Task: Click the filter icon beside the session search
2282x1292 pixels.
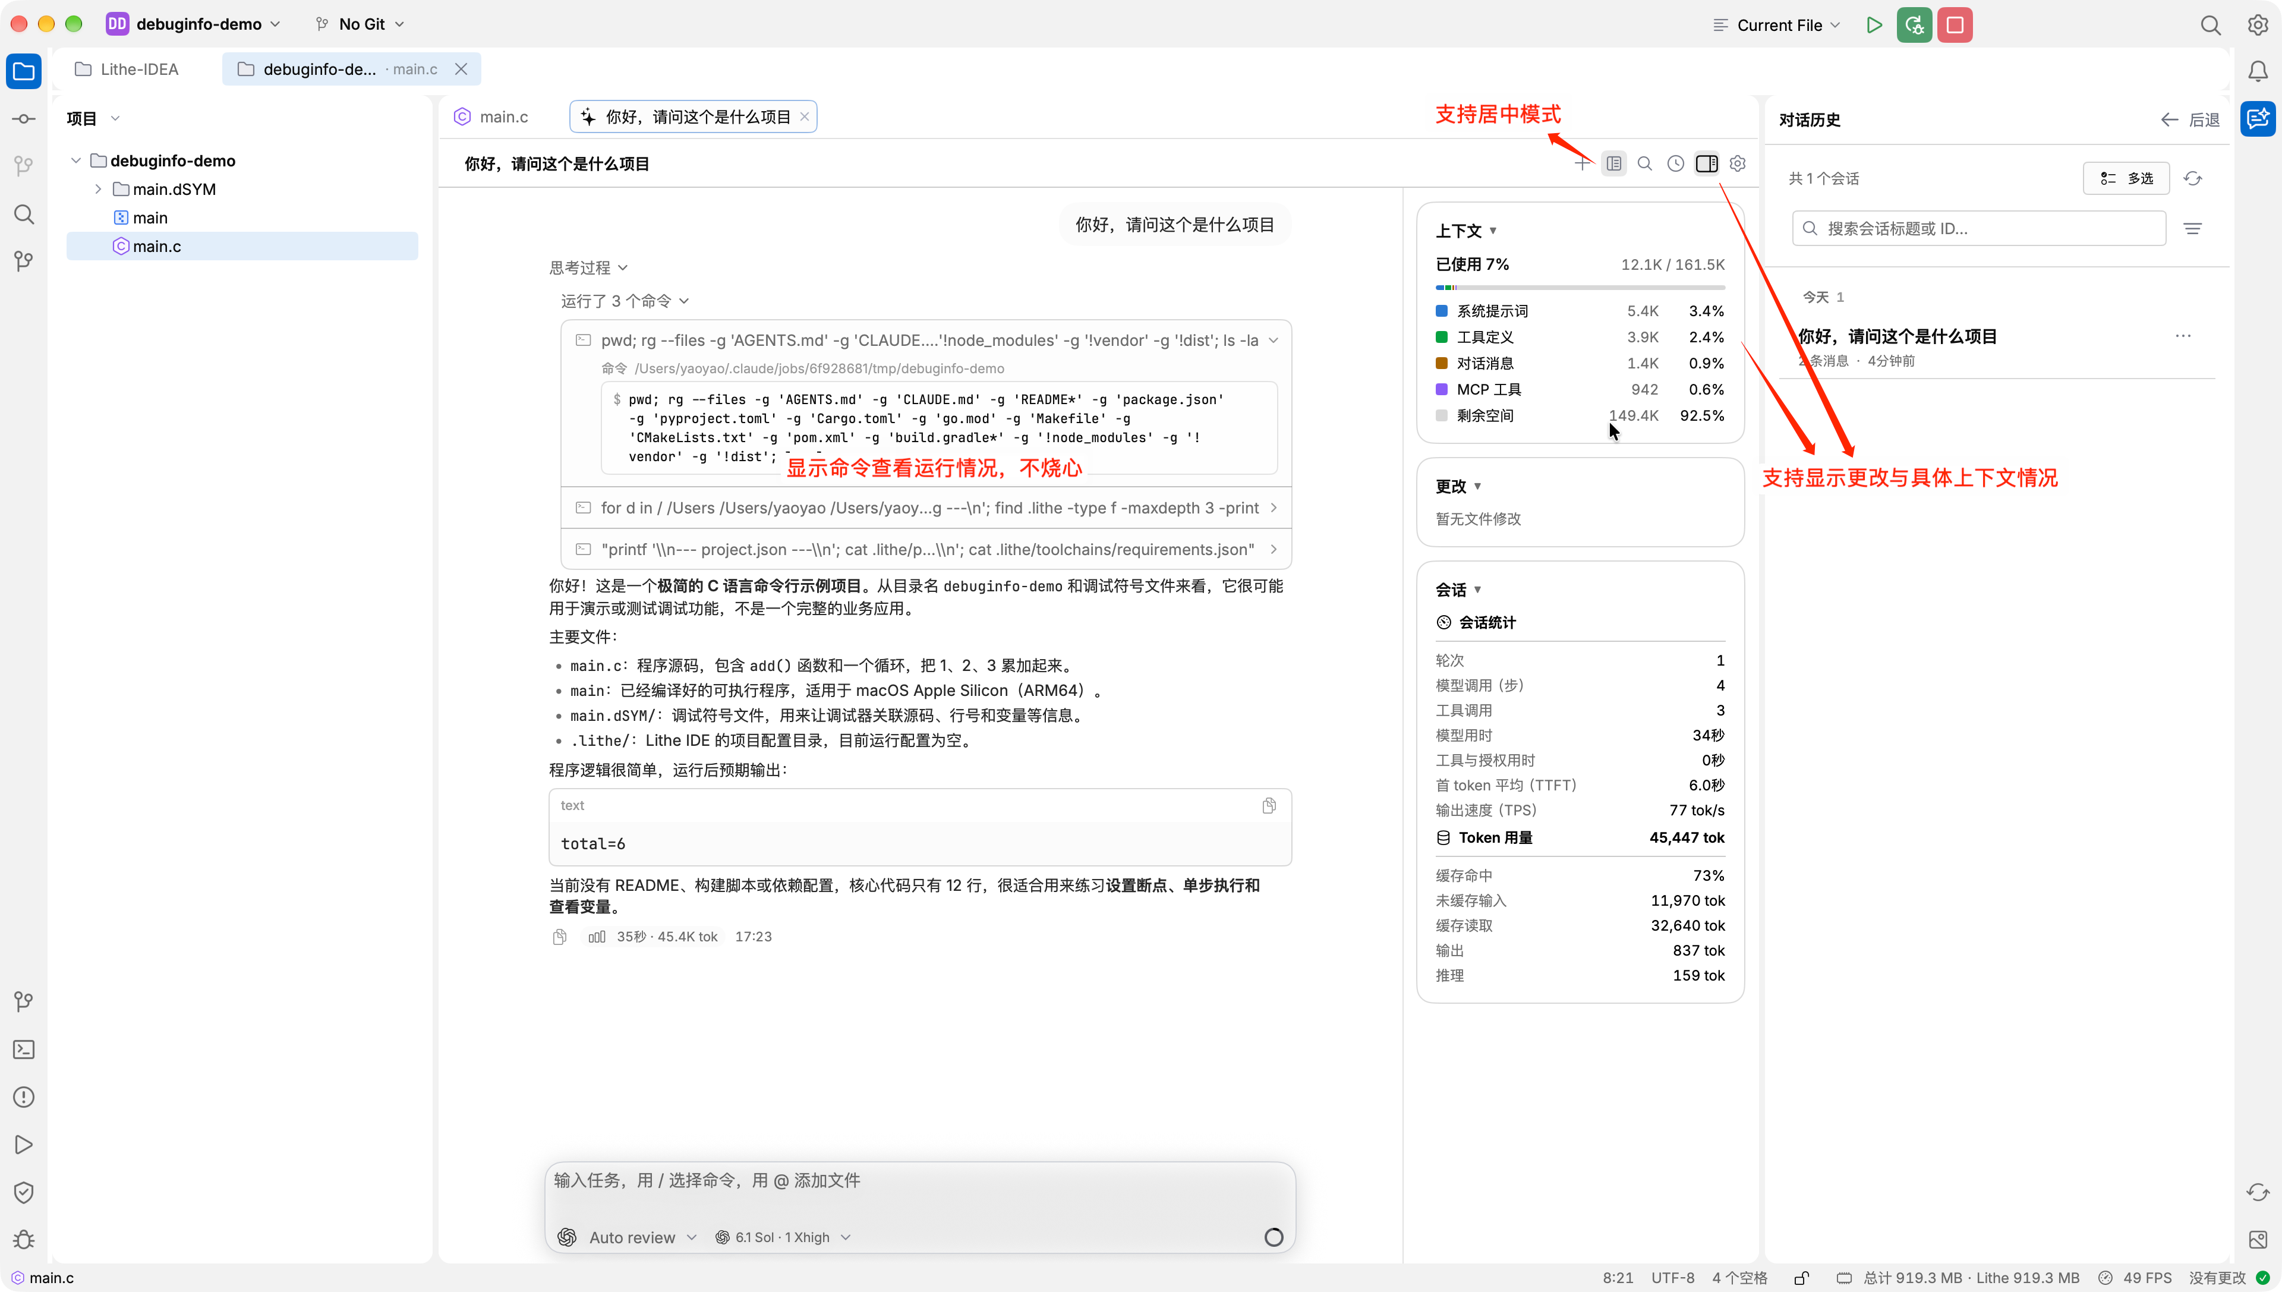Action: [2192, 229]
